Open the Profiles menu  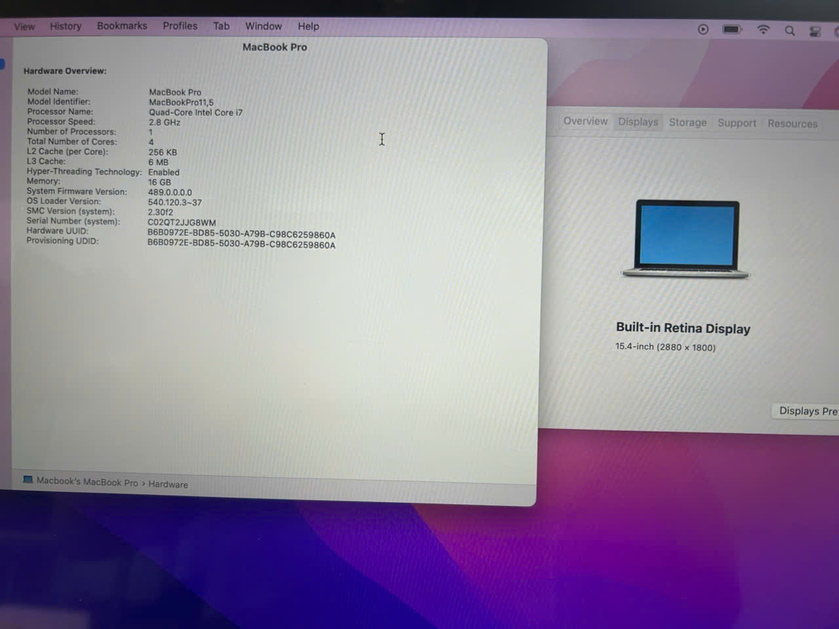(180, 26)
